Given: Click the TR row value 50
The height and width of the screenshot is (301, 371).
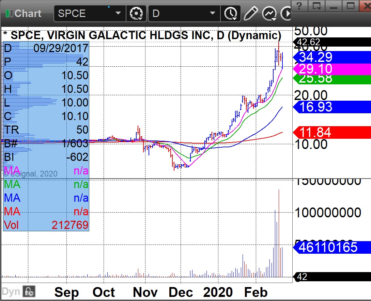Looking at the screenshot, I should pyautogui.click(x=82, y=130).
